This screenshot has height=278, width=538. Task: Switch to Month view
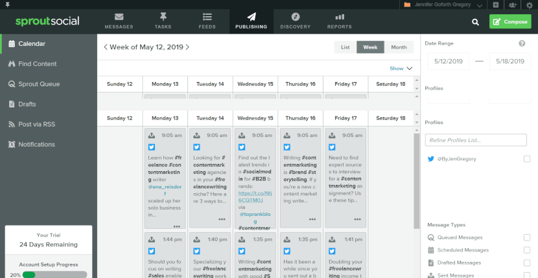[x=399, y=47]
